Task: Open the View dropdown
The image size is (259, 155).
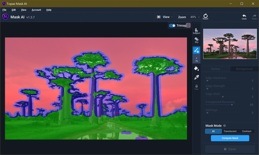Action: [165, 17]
